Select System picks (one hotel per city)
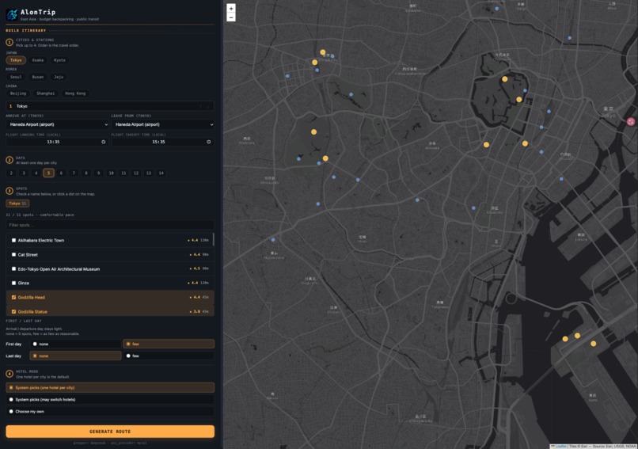 coord(110,387)
